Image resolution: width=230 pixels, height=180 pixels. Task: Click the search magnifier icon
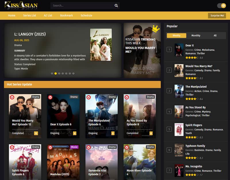[116, 5]
